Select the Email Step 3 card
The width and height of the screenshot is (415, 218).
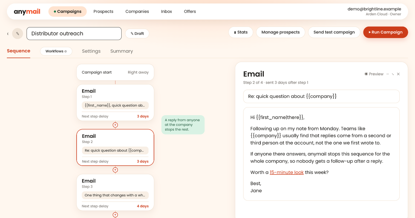(x=115, y=192)
